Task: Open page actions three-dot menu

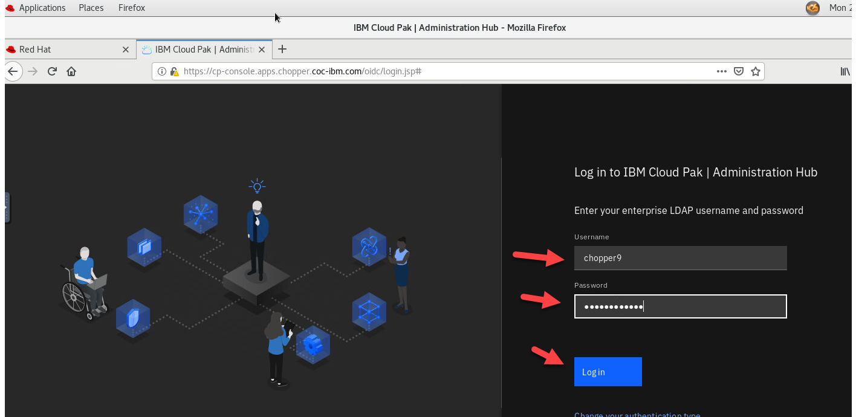Action: point(721,71)
